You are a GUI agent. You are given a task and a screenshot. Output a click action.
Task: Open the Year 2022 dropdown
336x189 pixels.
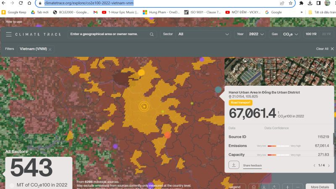pyautogui.click(x=256, y=34)
